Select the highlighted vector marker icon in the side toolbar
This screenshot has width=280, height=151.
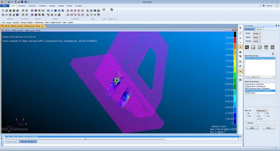(240, 72)
